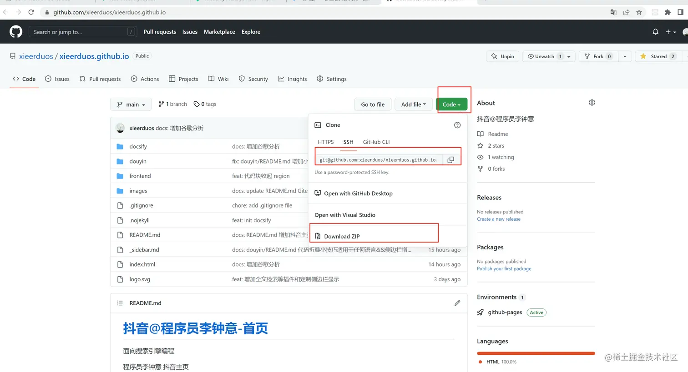Click the docsify folder icon

[120, 146]
